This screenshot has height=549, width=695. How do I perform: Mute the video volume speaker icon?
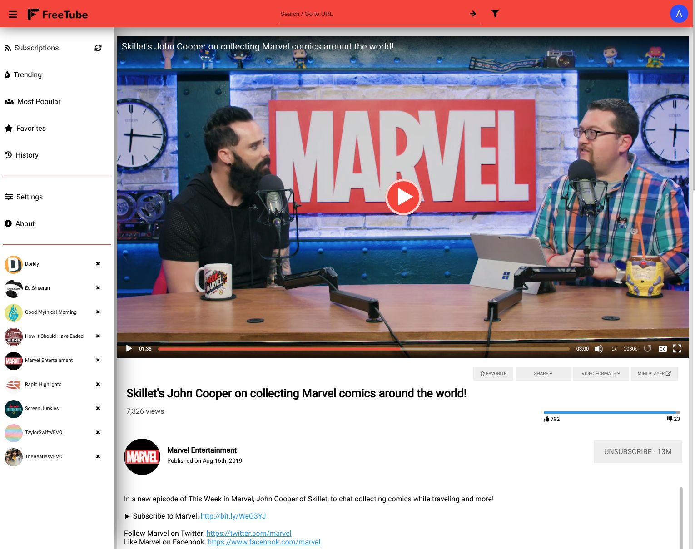click(x=599, y=349)
